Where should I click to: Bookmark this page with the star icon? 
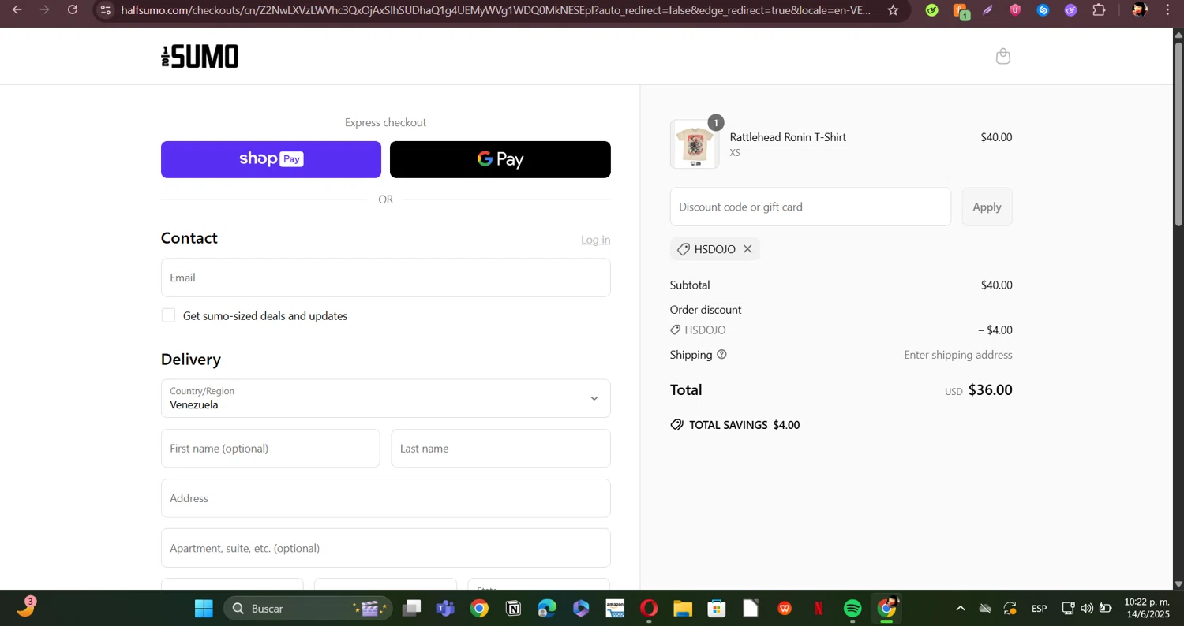pos(893,10)
